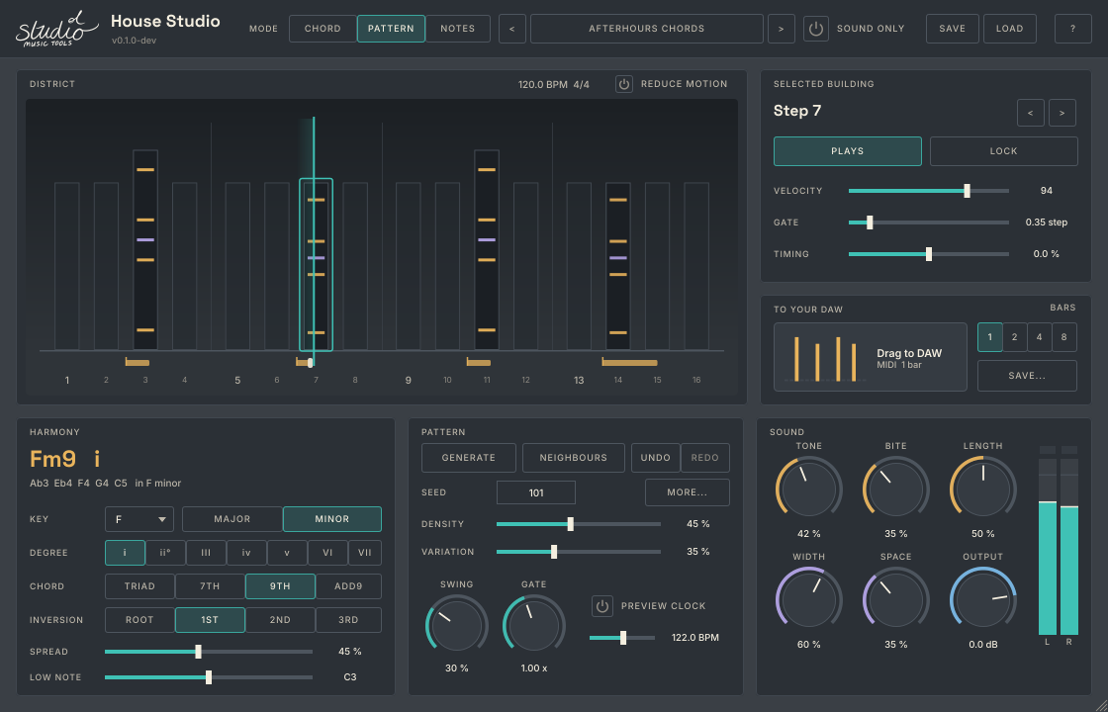Click the Length knob
Screen dimensions: 1108x712
[x=983, y=489]
